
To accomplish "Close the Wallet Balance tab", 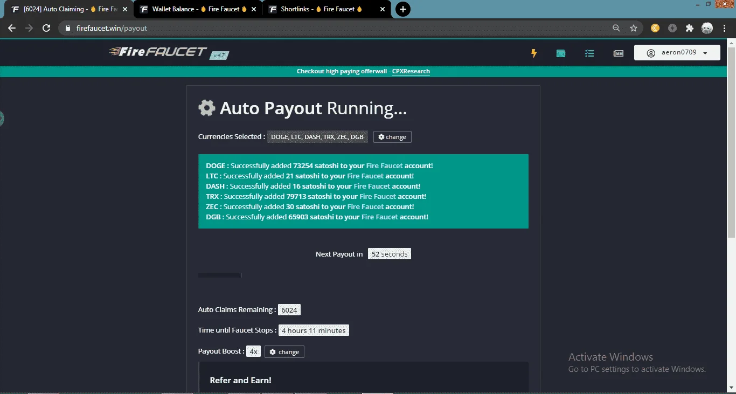I will pos(253,9).
